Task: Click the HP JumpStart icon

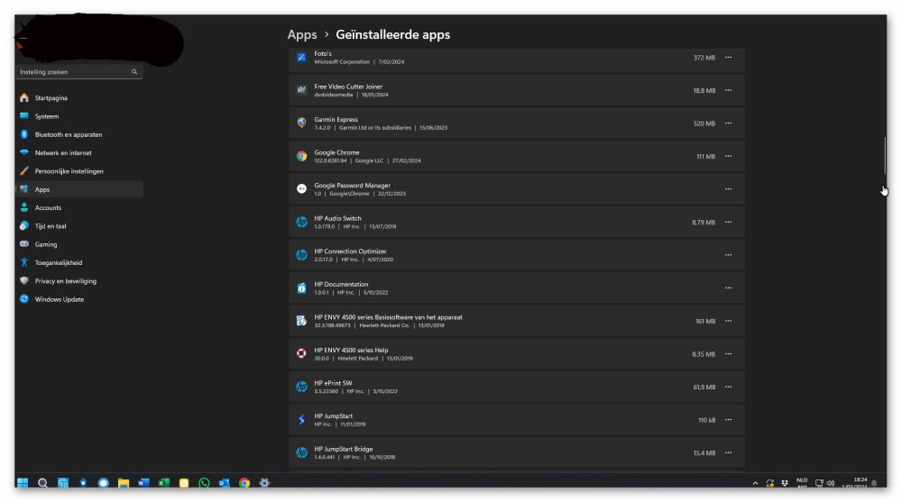Action: pos(301,420)
